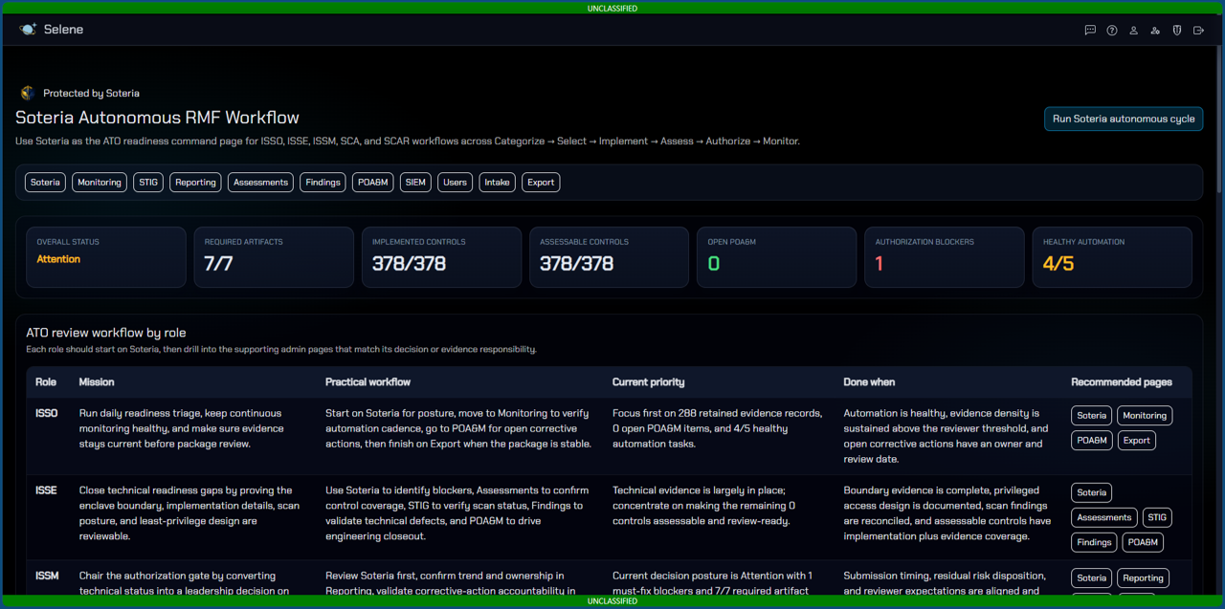The height and width of the screenshot is (609, 1225).
Task: Switch to the Monitoring tab in navigation
Action: point(100,183)
